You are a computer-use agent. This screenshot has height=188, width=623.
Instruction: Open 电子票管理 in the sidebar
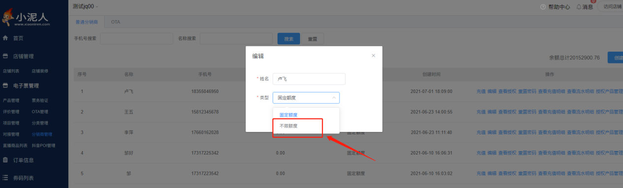coord(26,86)
